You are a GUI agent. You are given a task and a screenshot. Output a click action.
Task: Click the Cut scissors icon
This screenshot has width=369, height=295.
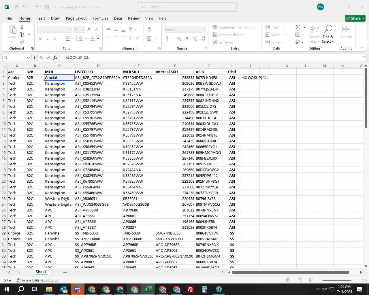point(22,27)
